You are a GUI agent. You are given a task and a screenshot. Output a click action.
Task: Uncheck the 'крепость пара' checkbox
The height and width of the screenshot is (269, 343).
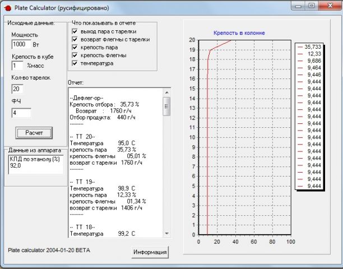tap(75, 48)
